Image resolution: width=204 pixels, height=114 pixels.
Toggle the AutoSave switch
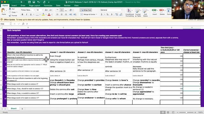tap(23, 2)
